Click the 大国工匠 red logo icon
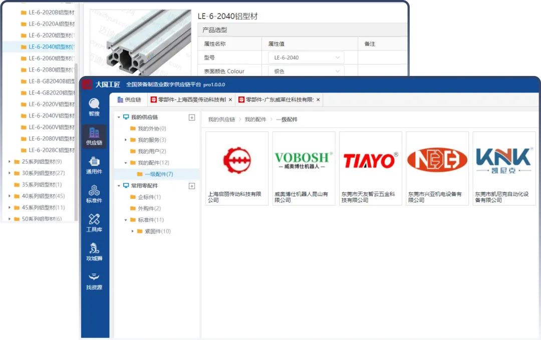Viewport: 541px width, 340px height. coord(87,84)
